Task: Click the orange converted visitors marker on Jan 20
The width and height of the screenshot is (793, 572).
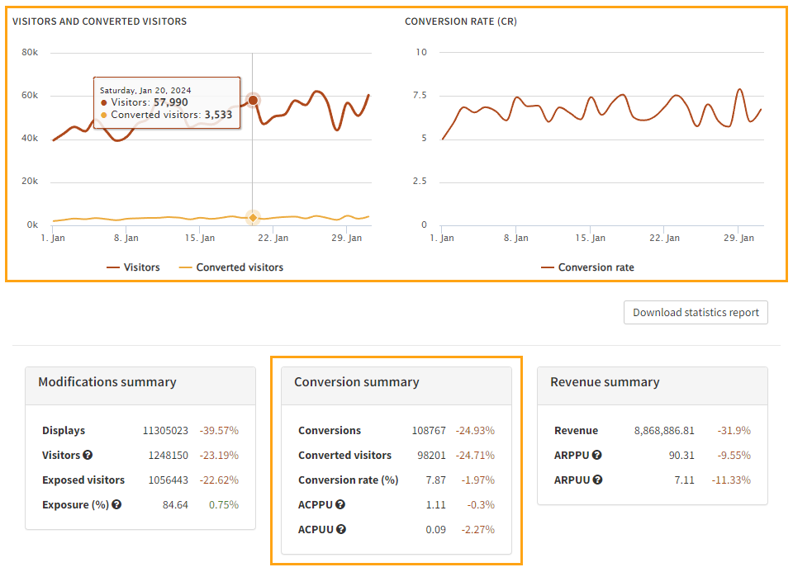Action: point(252,216)
